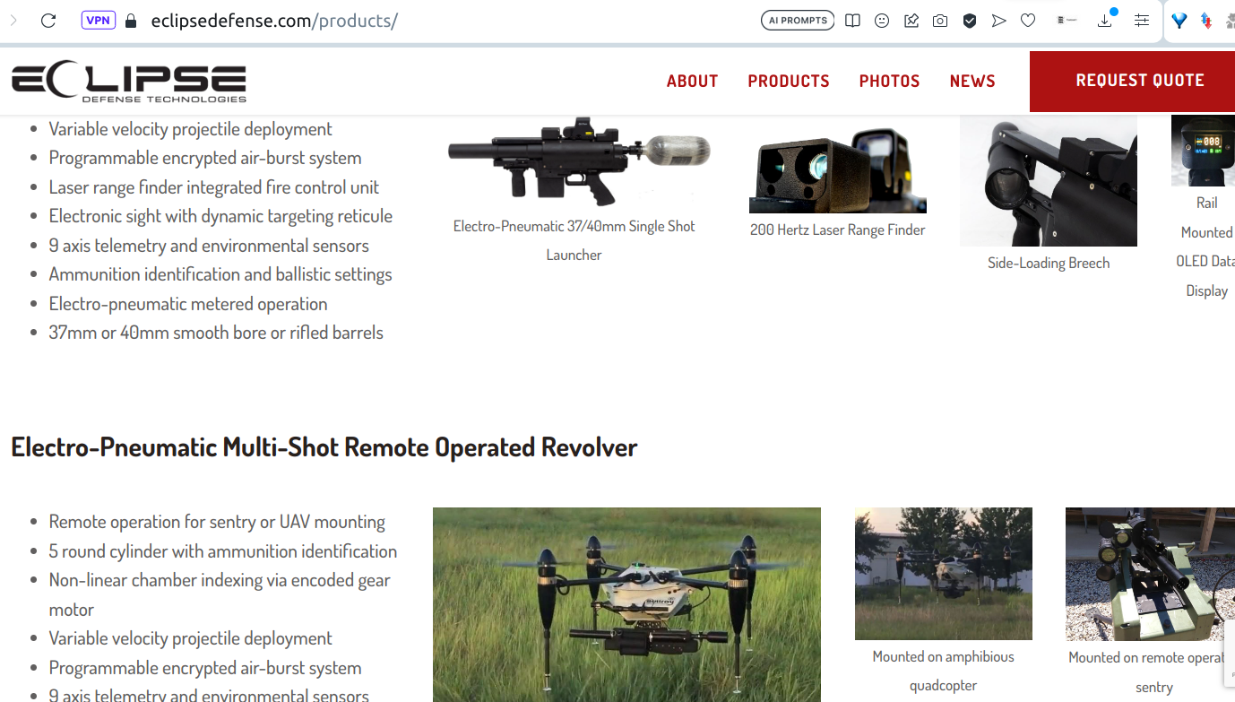This screenshot has width=1235, height=702.
Task: Click 'Electro-pneumatic metered operation' bullet
Action: 188,304
